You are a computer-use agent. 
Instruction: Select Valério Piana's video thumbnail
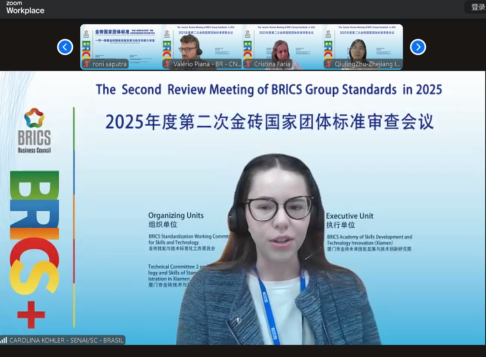201,47
